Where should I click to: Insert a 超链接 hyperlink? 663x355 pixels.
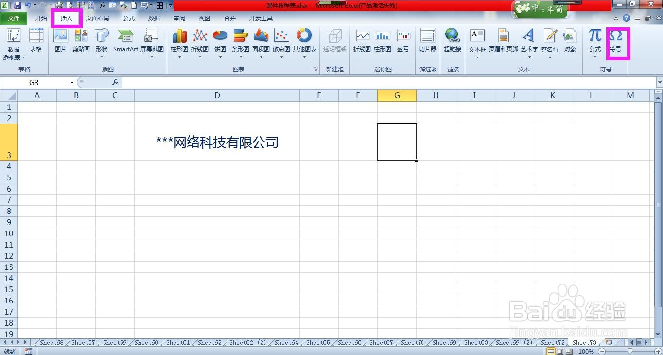pyautogui.click(x=452, y=41)
